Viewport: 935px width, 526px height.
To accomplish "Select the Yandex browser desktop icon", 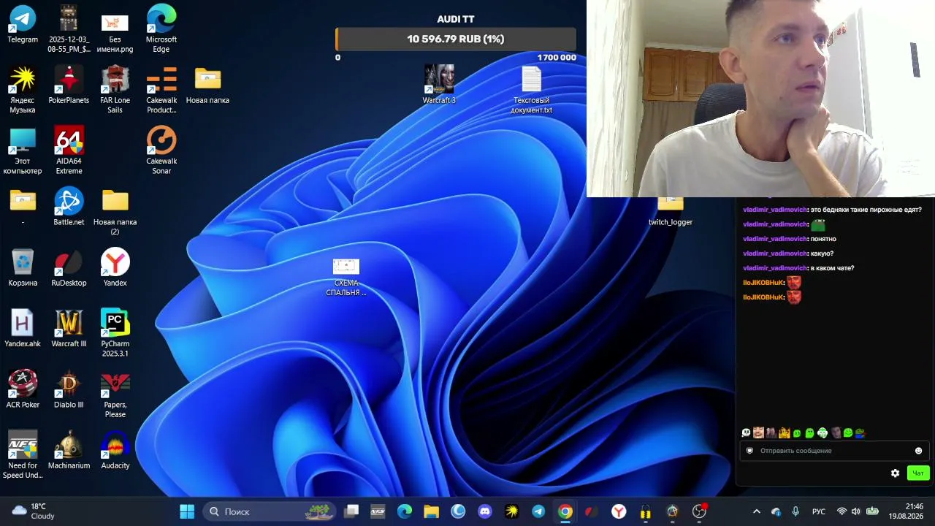I will (x=115, y=267).
